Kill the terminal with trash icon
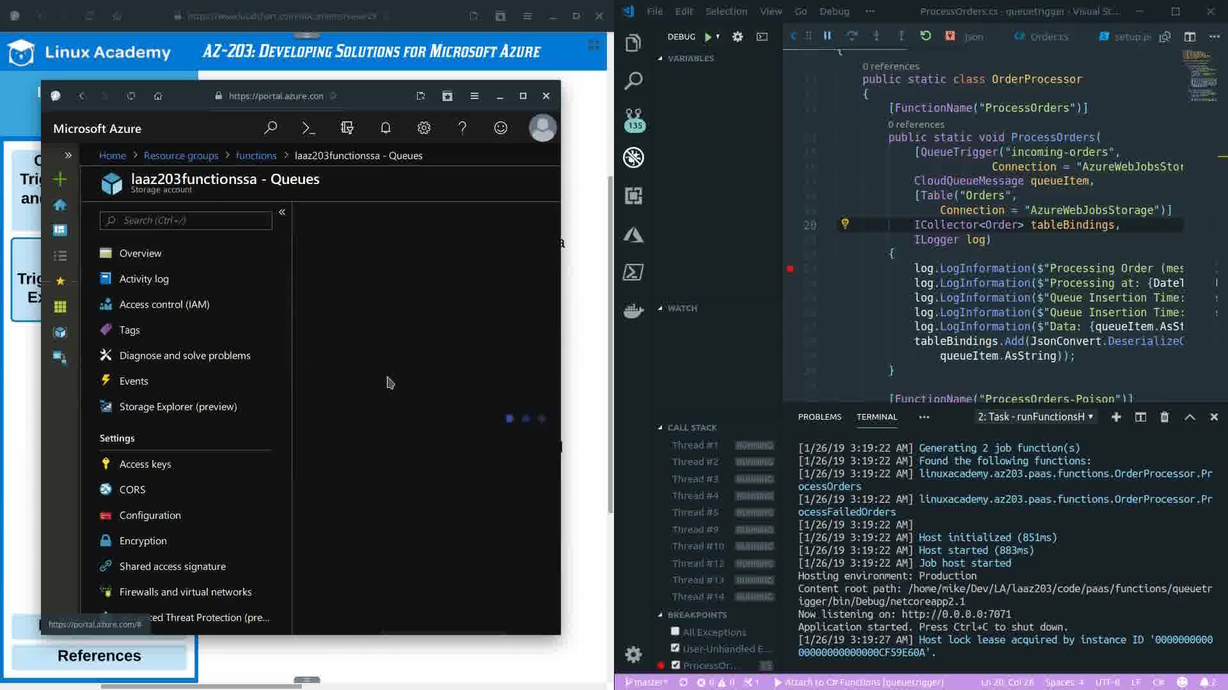The height and width of the screenshot is (690, 1228). click(x=1164, y=417)
